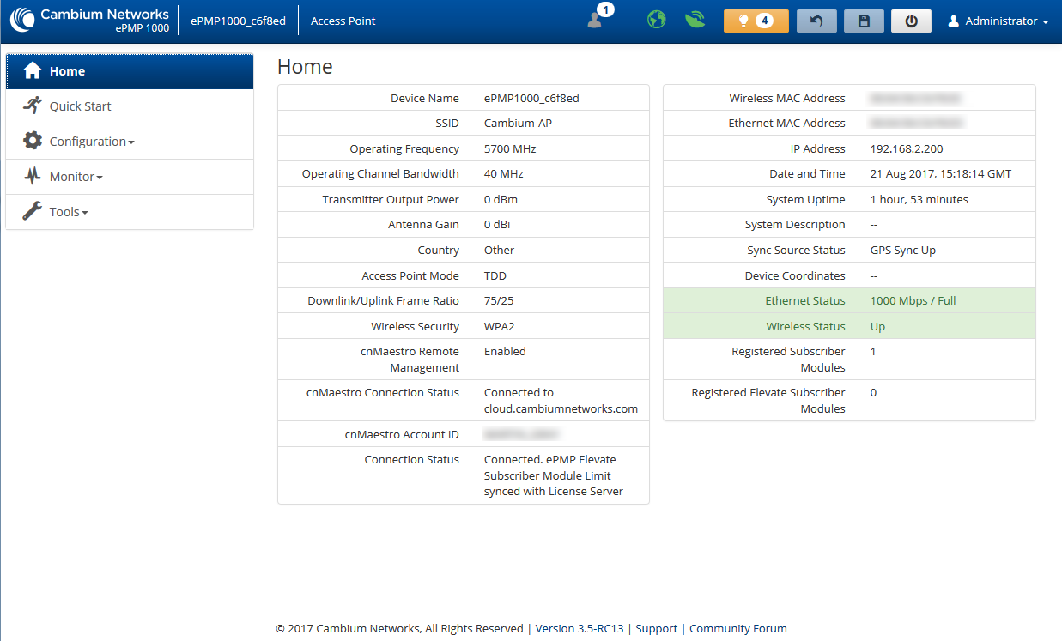This screenshot has height=641, width=1062.
Task: Select Home in the sidebar
Action: (130, 71)
